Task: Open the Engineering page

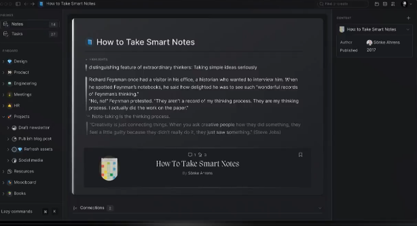Action: coord(25,83)
